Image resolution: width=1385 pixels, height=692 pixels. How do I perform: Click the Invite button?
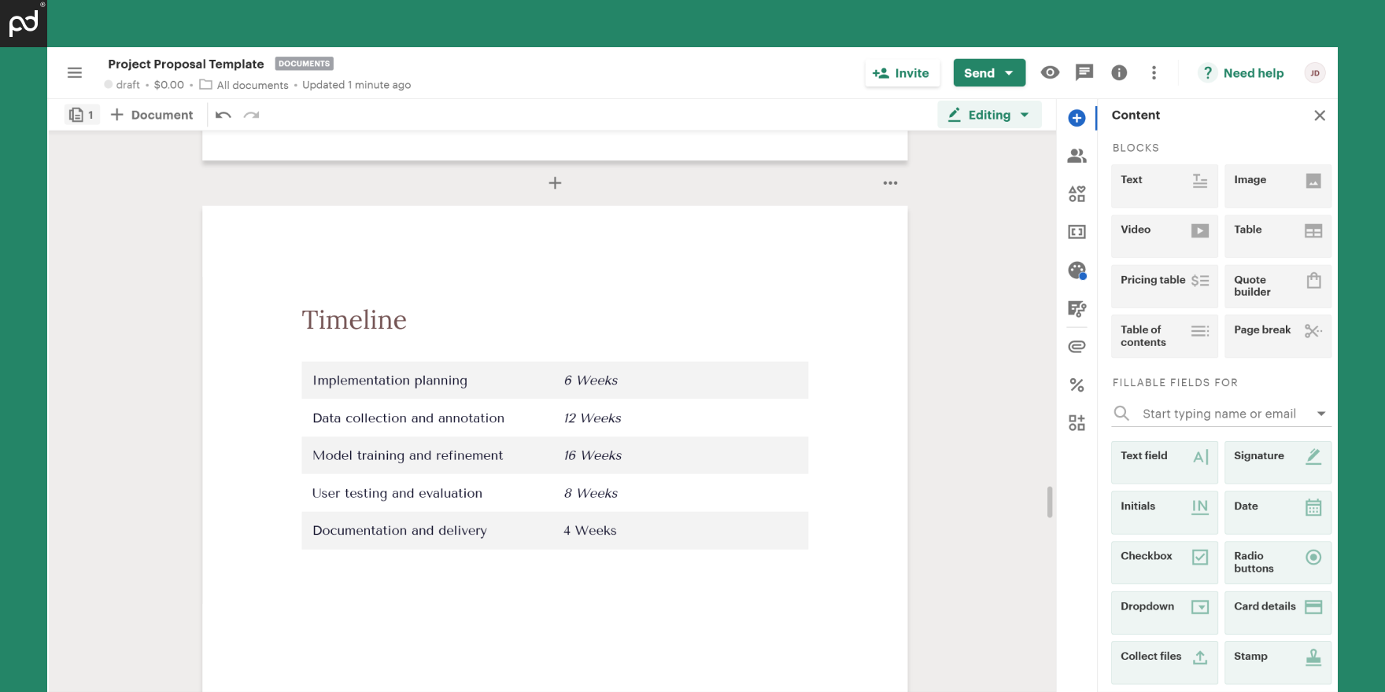901,73
